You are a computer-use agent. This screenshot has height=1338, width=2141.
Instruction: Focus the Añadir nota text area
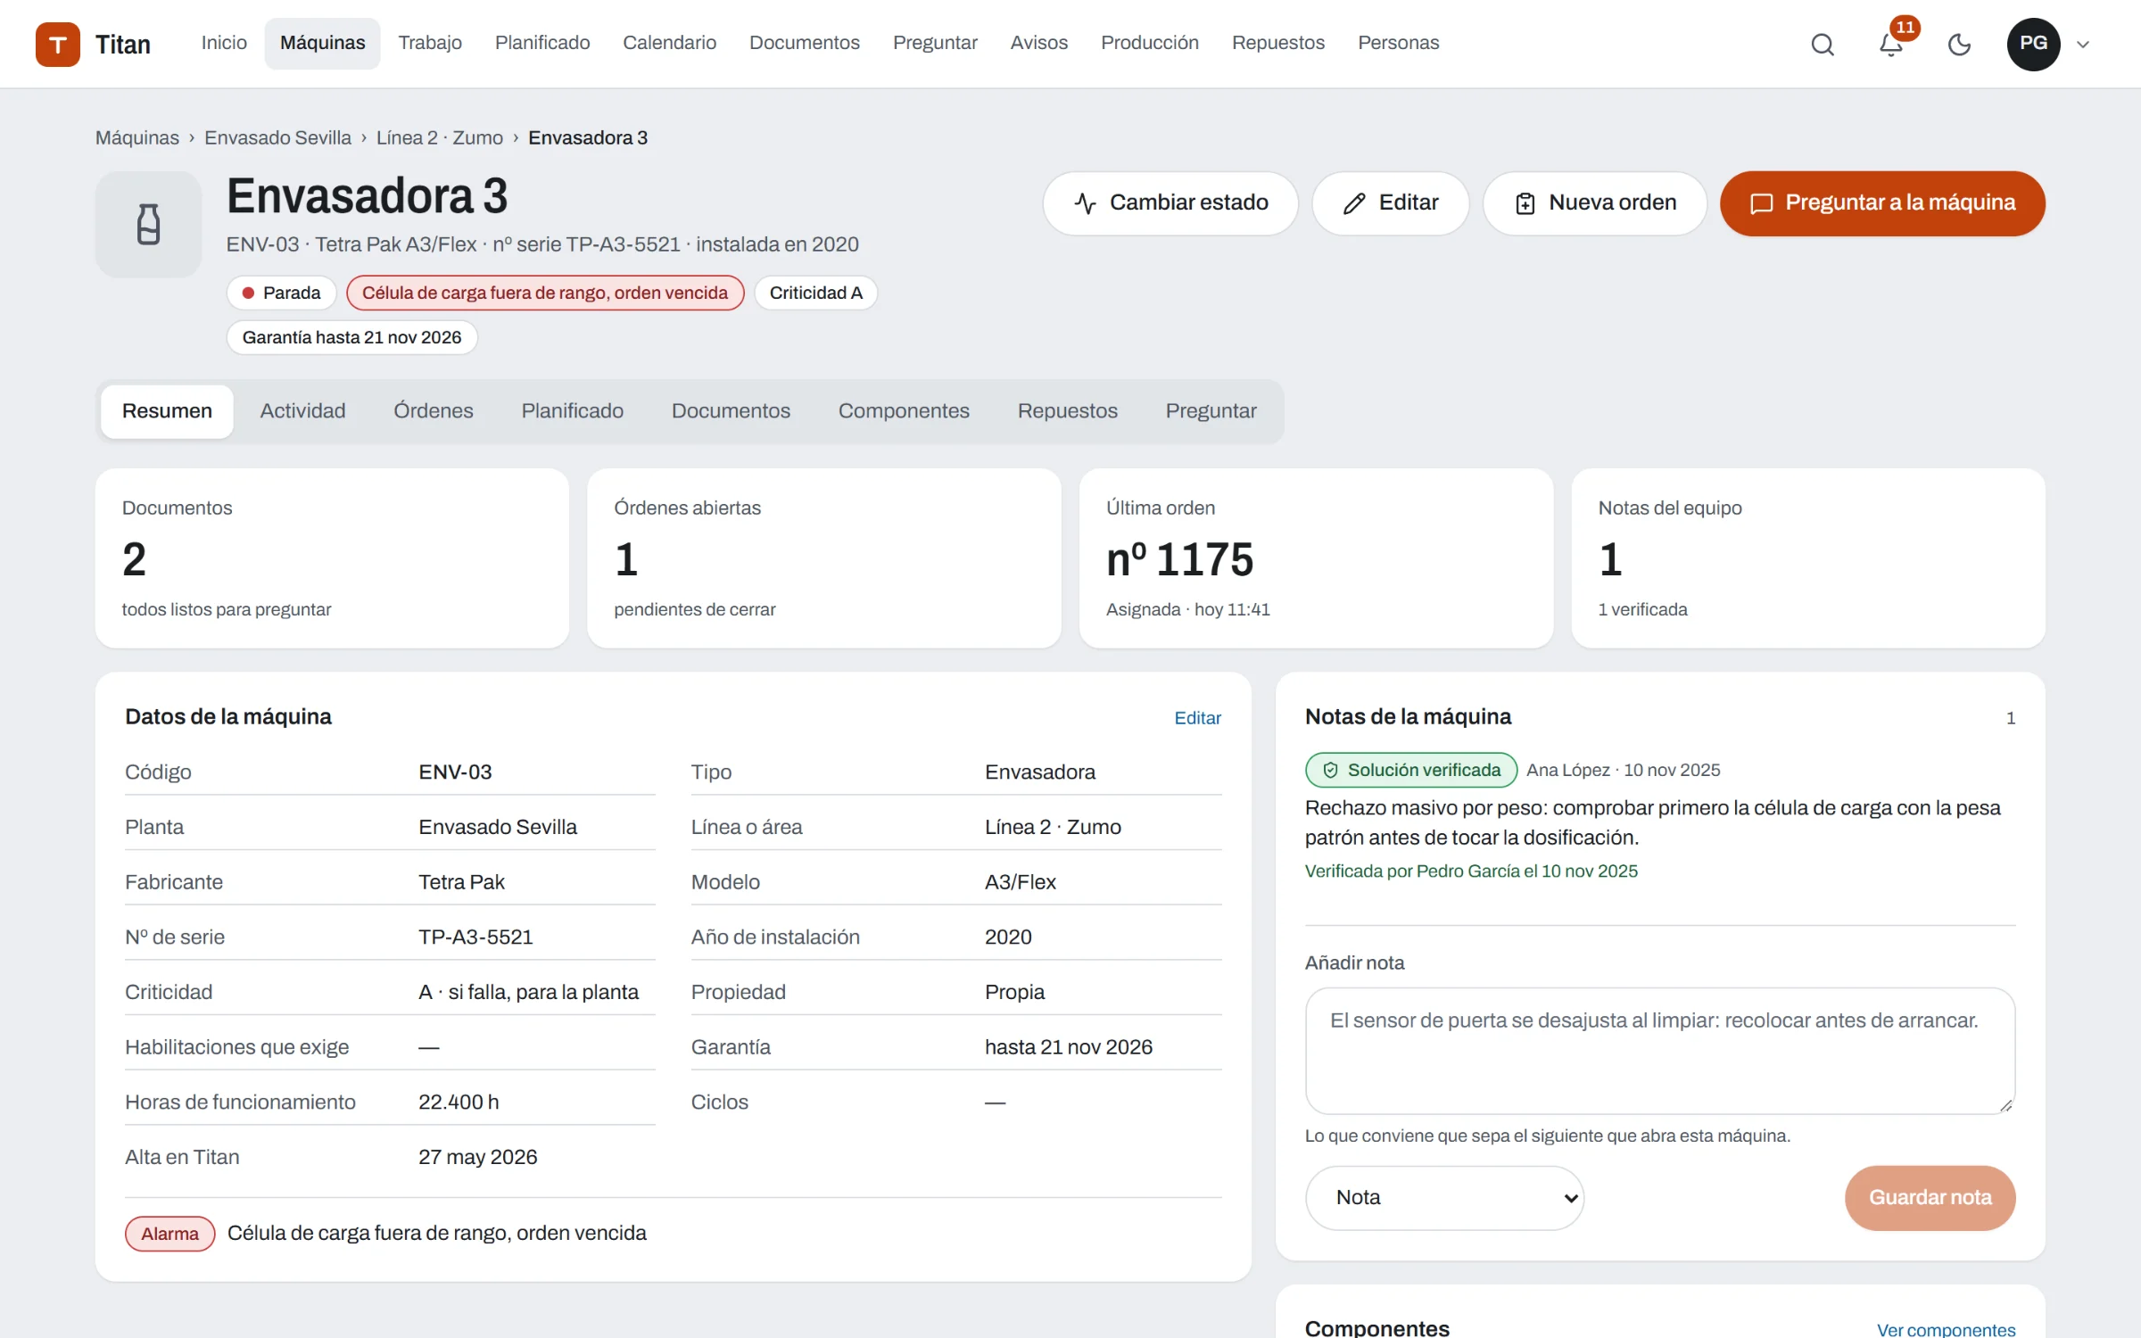(x=1659, y=1050)
